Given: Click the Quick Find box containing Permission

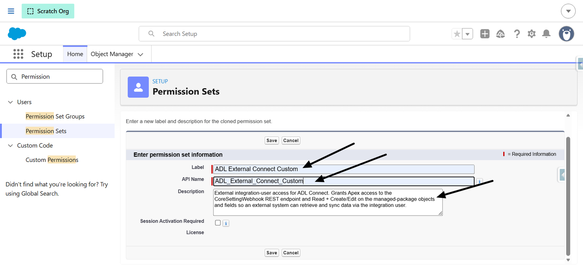Looking at the screenshot, I should [55, 77].
